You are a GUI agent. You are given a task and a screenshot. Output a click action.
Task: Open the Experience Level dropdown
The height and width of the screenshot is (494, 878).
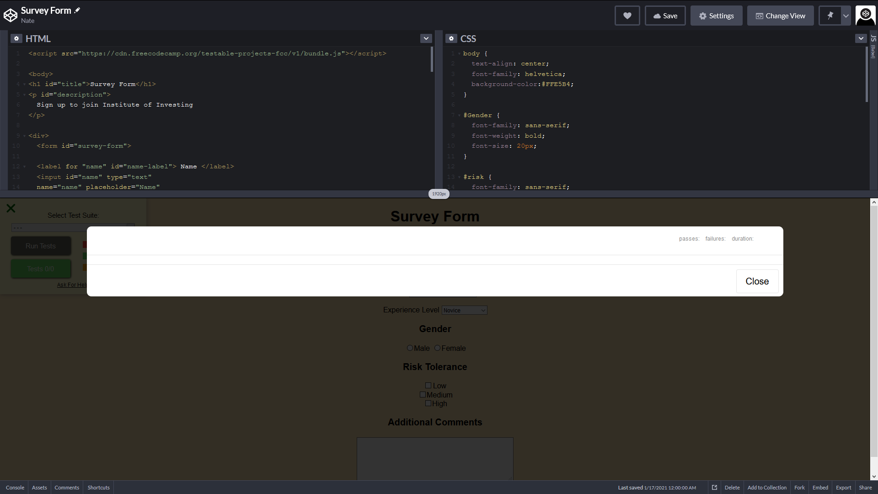click(464, 311)
